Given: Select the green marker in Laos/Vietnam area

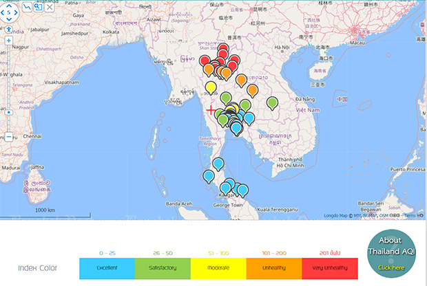Looking at the screenshot, I should [273, 102].
